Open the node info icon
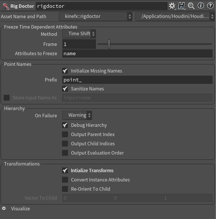 point(201,6)
